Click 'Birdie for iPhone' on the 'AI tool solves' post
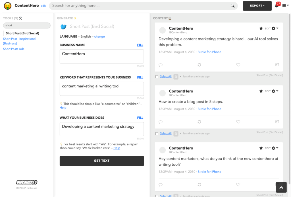 click(x=209, y=52)
